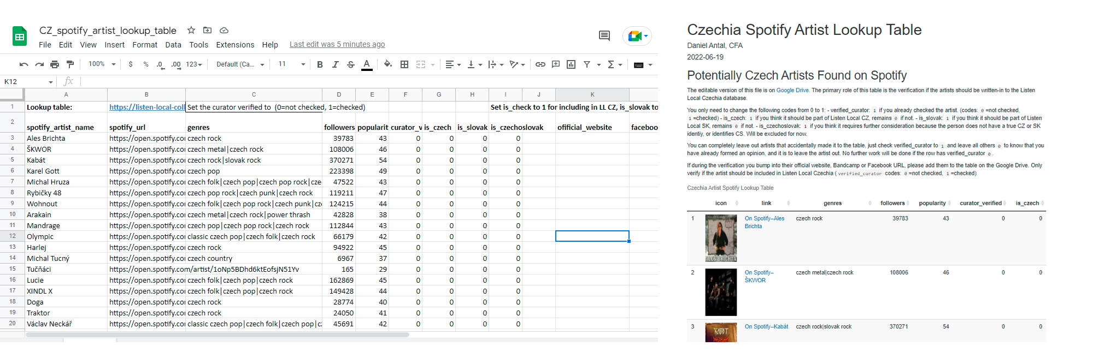Image resolution: width=1093 pixels, height=364 pixels.
Task: Open the 100% zoom dropdown
Action: pos(102,64)
